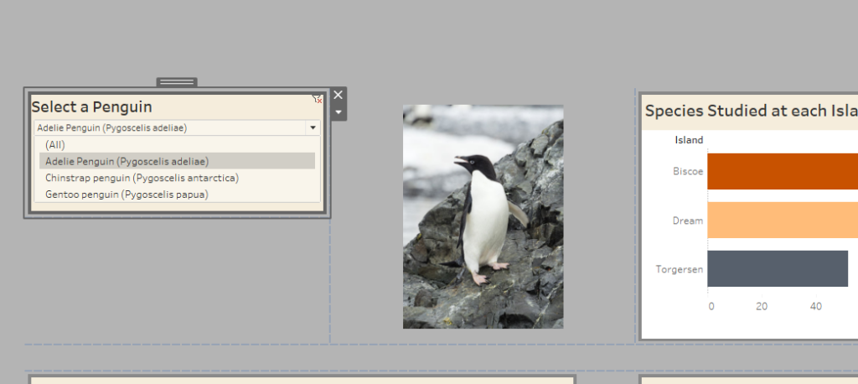Click the Adelie penguin photo
858x384 pixels.
pos(483,216)
